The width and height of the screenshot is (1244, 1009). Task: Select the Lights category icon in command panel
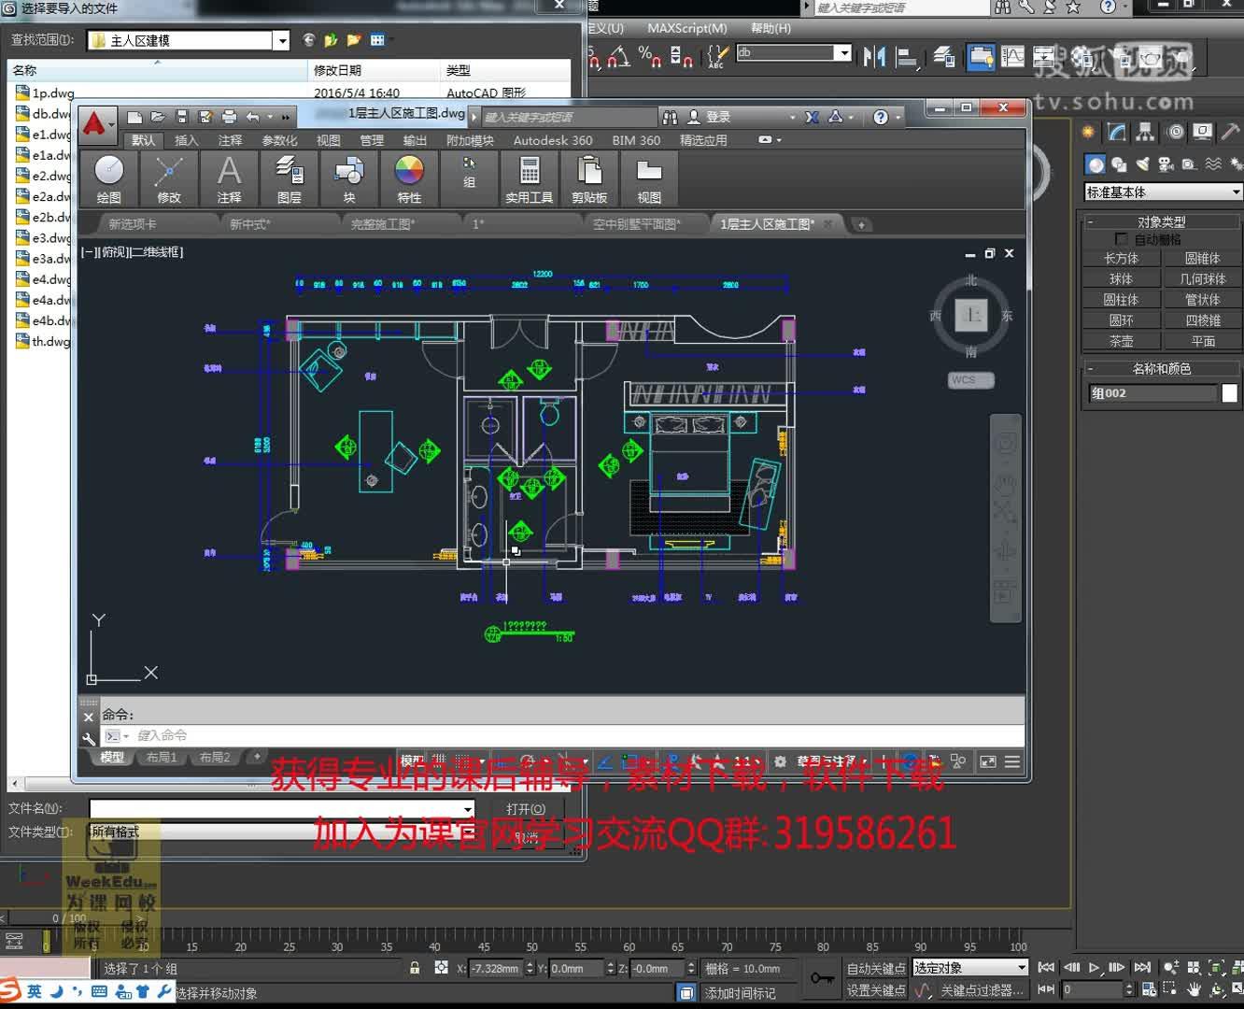click(1142, 164)
